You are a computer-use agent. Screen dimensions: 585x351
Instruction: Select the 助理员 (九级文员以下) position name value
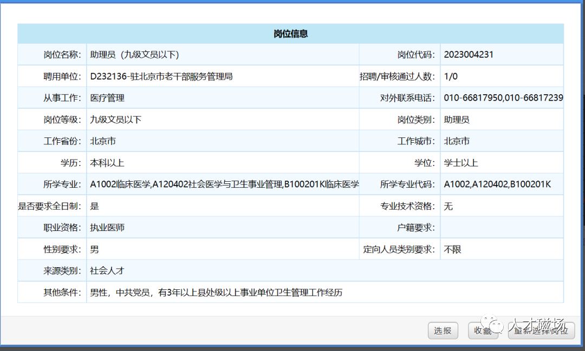tap(135, 55)
